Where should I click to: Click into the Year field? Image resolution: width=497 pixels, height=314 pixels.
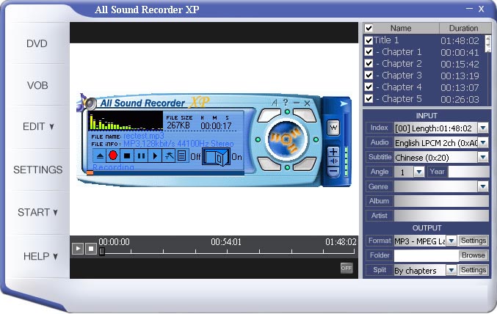[x=469, y=172]
